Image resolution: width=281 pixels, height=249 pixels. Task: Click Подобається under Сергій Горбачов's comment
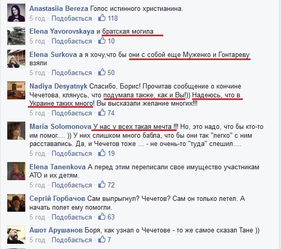pos(72,217)
